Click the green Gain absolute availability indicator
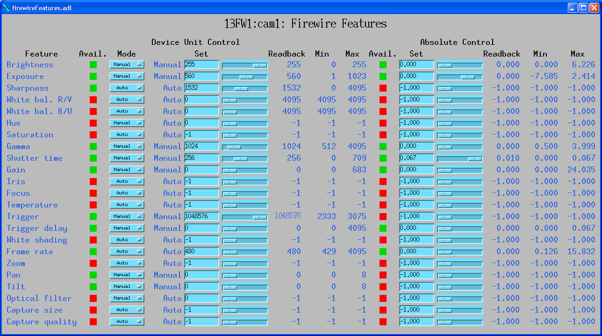602x336 pixels. (x=382, y=170)
